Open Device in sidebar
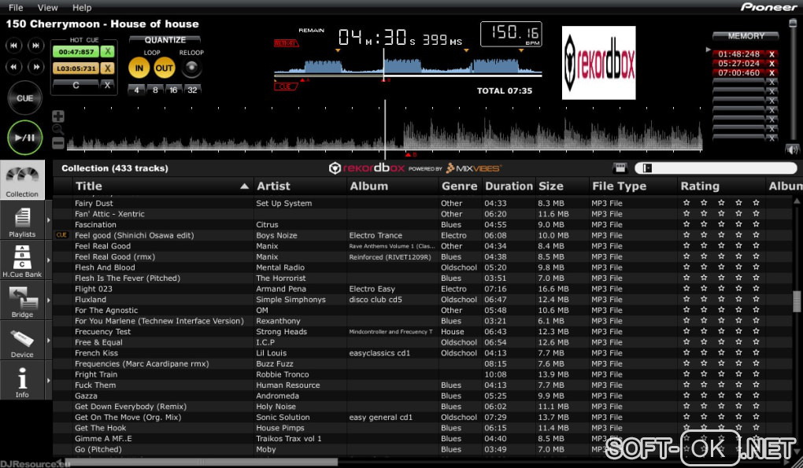This screenshot has width=803, height=468. coord(23,341)
